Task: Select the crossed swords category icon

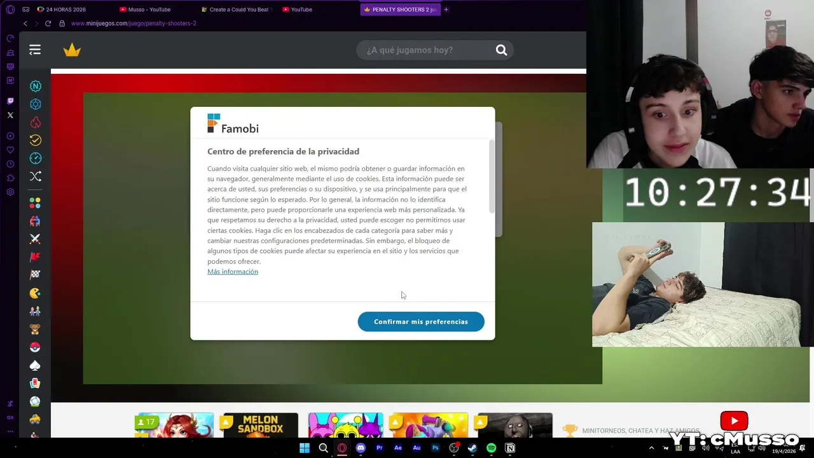Action: click(35, 239)
